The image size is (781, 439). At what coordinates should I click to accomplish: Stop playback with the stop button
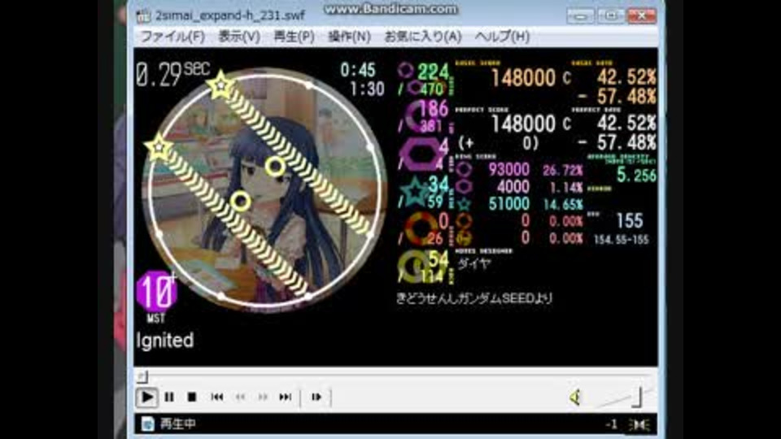click(192, 397)
